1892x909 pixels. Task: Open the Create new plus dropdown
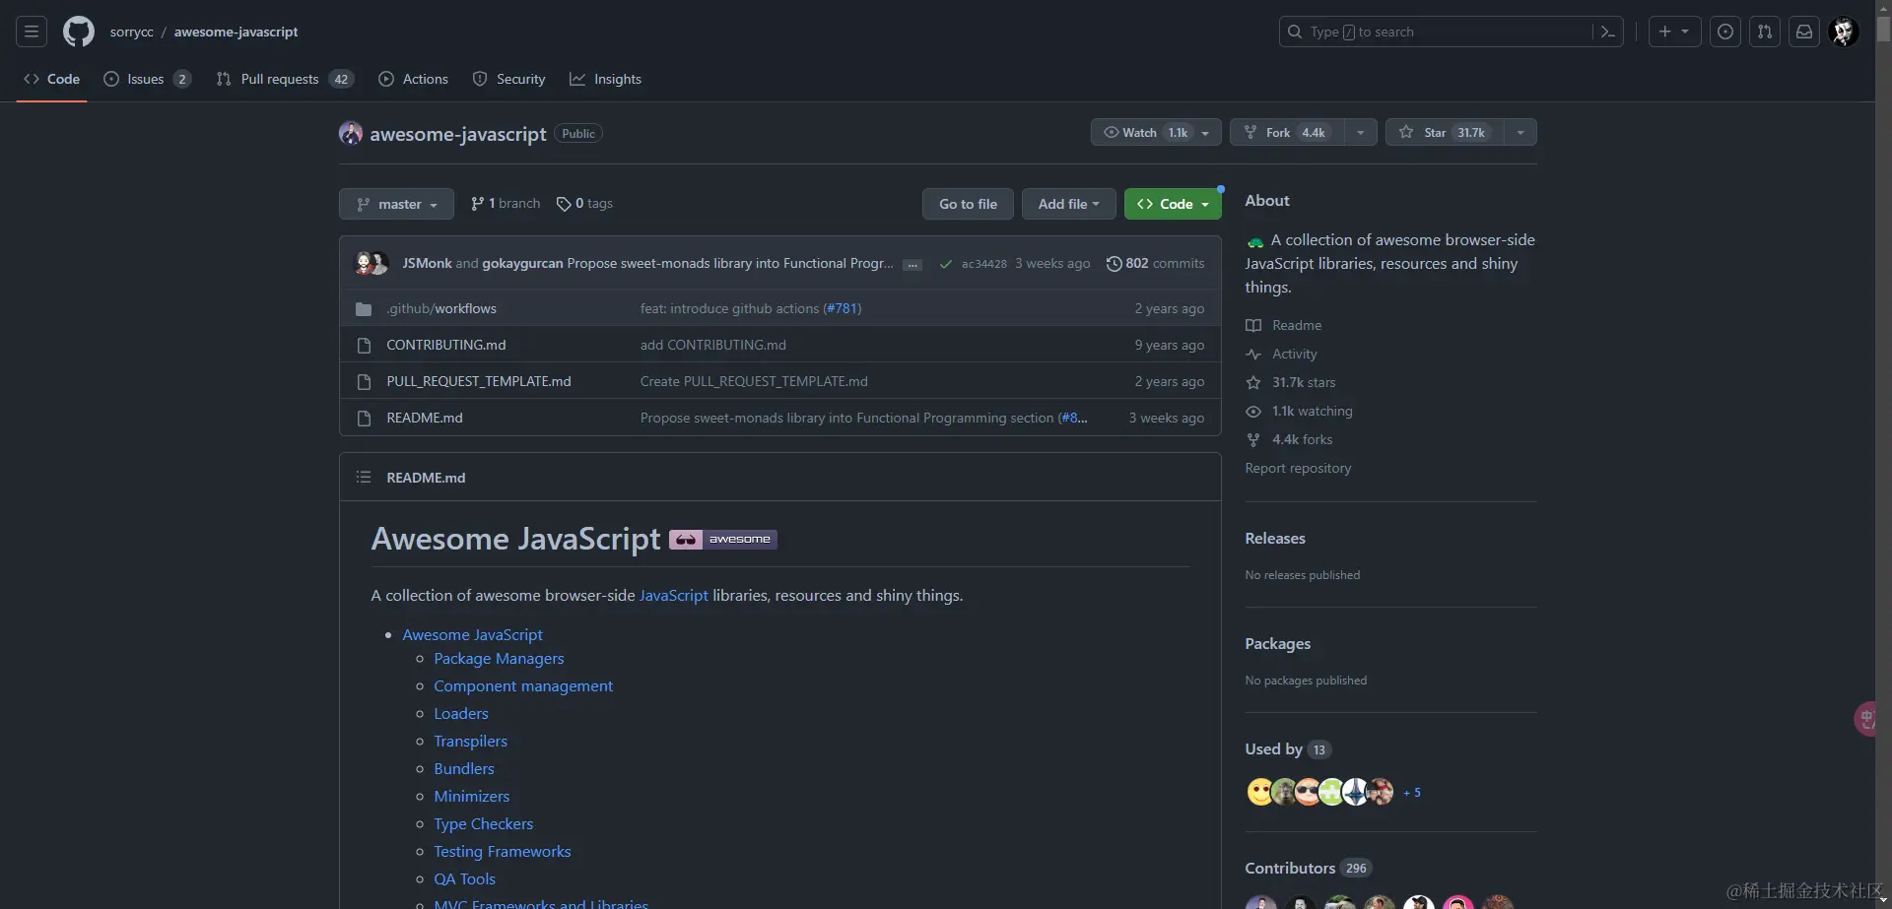click(x=1674, y=32)
